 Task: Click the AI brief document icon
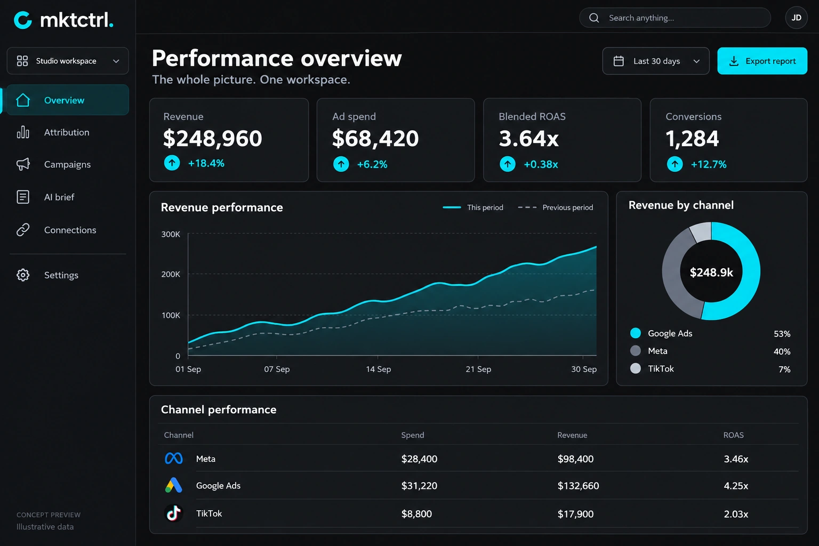point(23,197)
